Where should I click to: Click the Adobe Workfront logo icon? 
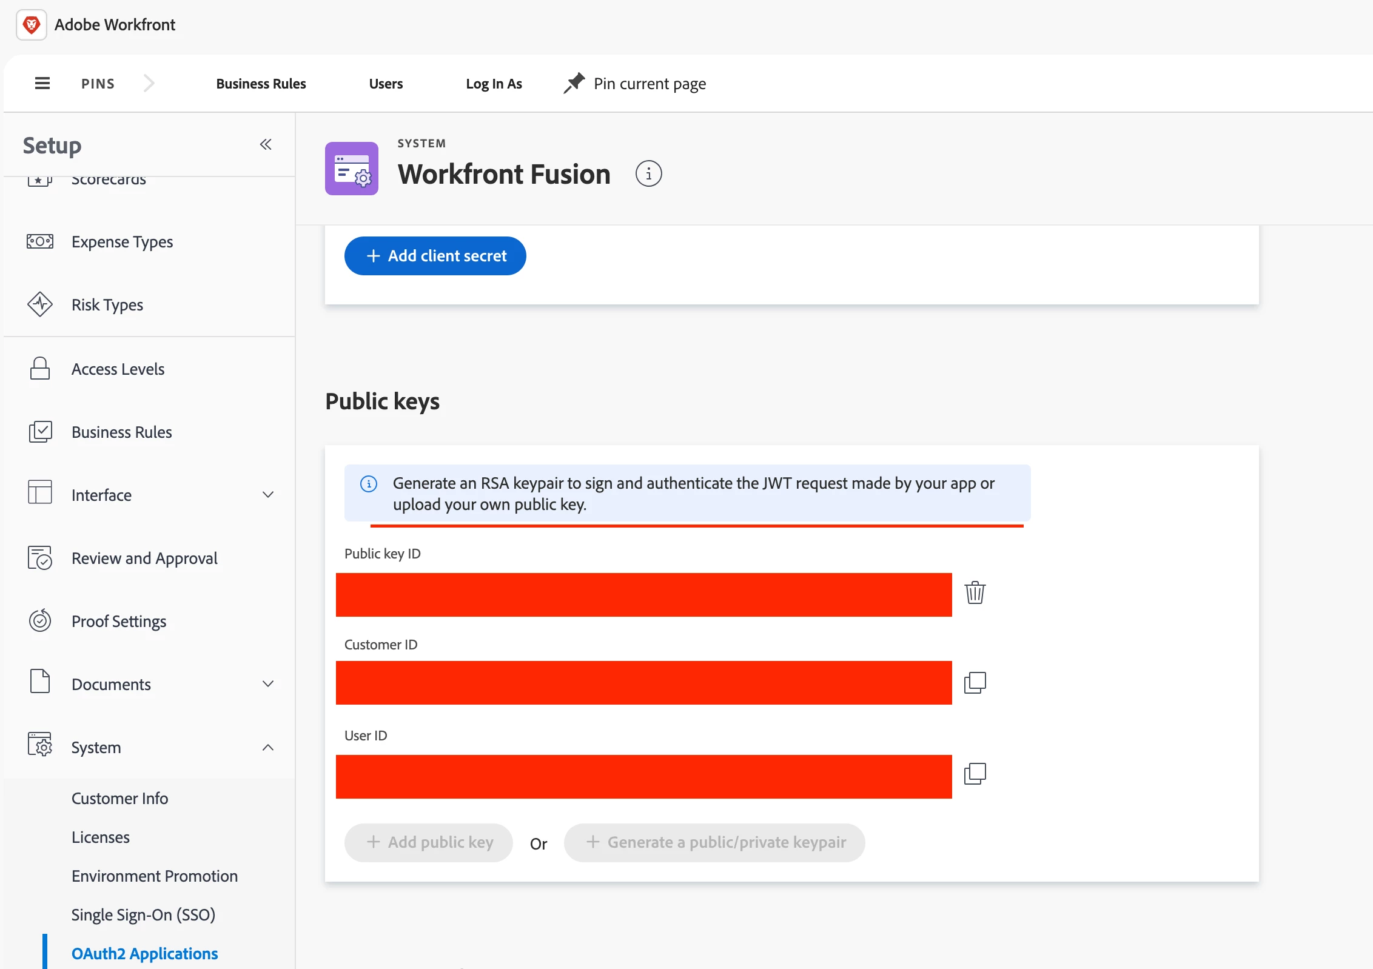pyautogui.click(x=32, y=25)
